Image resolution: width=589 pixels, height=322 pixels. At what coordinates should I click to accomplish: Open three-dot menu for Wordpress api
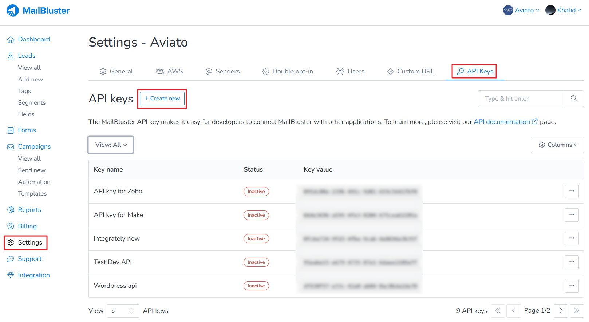point(572,286)
